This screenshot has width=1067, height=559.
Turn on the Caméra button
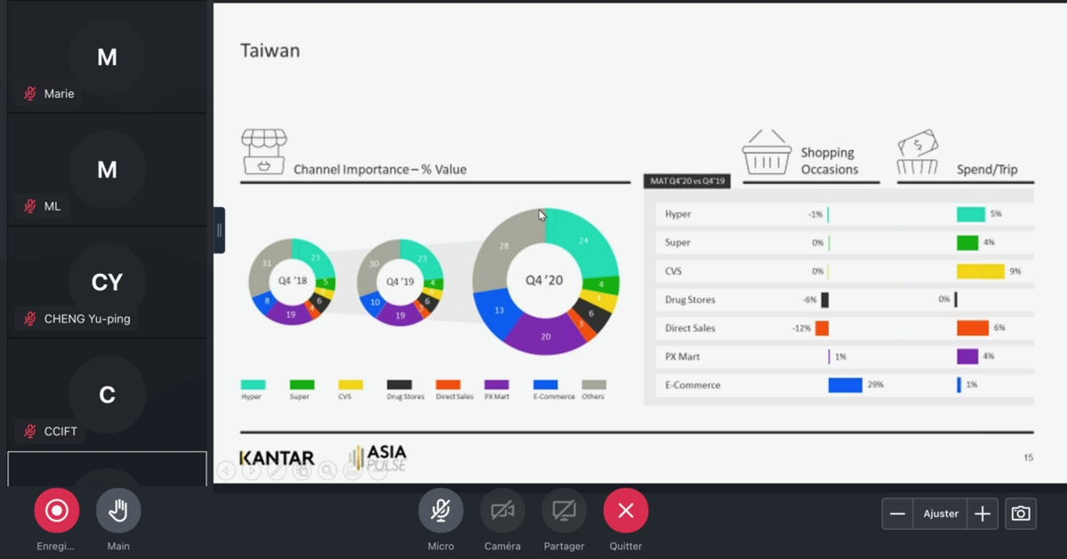pos(502,511)
